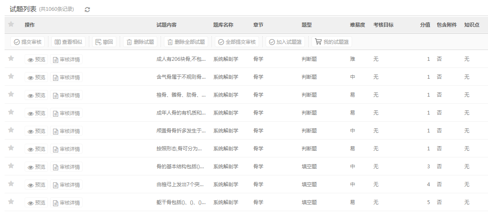Viewport: 488px width, 212px height.
Task: Click the refresh icon beside 试题列表
Action: (87, 10)
